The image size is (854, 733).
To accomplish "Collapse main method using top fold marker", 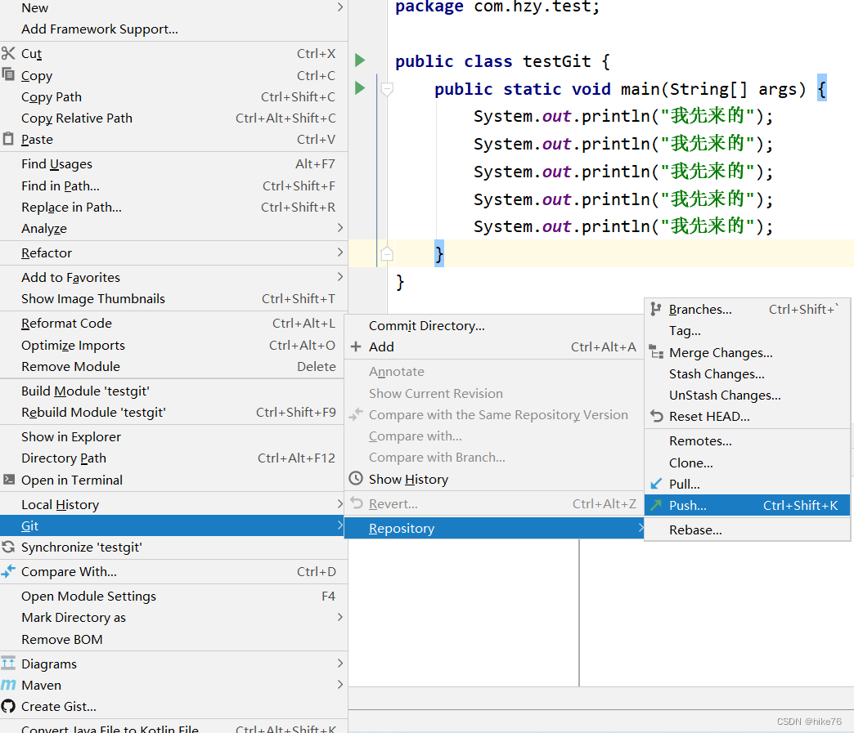I will click(x=387, y=89).
